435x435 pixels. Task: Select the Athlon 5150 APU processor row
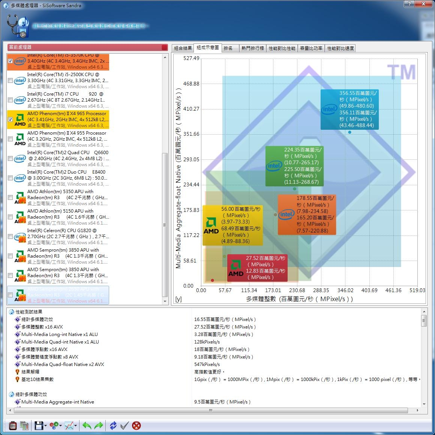tap(58, 217)
